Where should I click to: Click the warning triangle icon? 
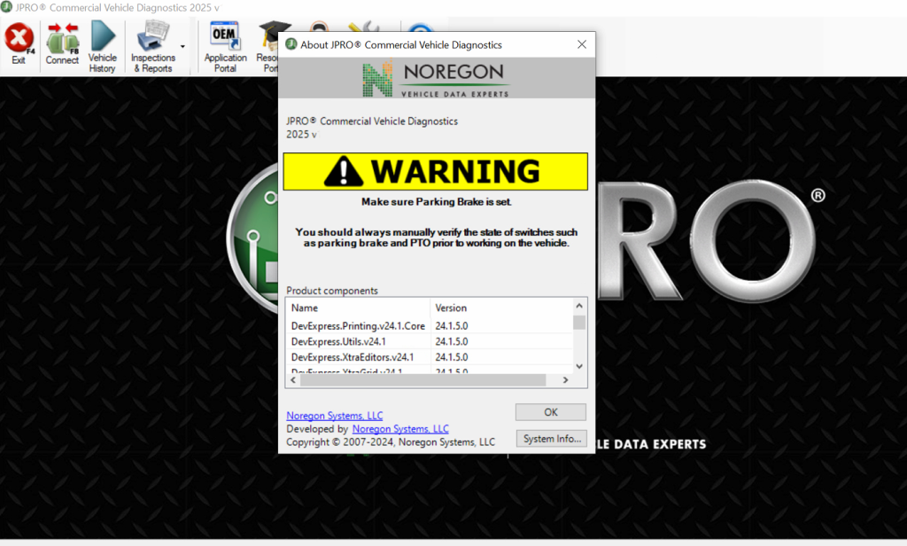pyautogui.click(x=344, y=171)
